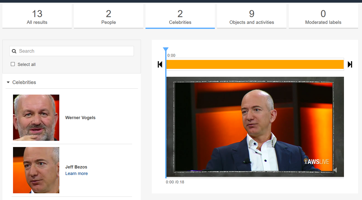This screenshot has height=200, width=362.
Task: Collapse the Celebrities section
Action: point(8,82)
